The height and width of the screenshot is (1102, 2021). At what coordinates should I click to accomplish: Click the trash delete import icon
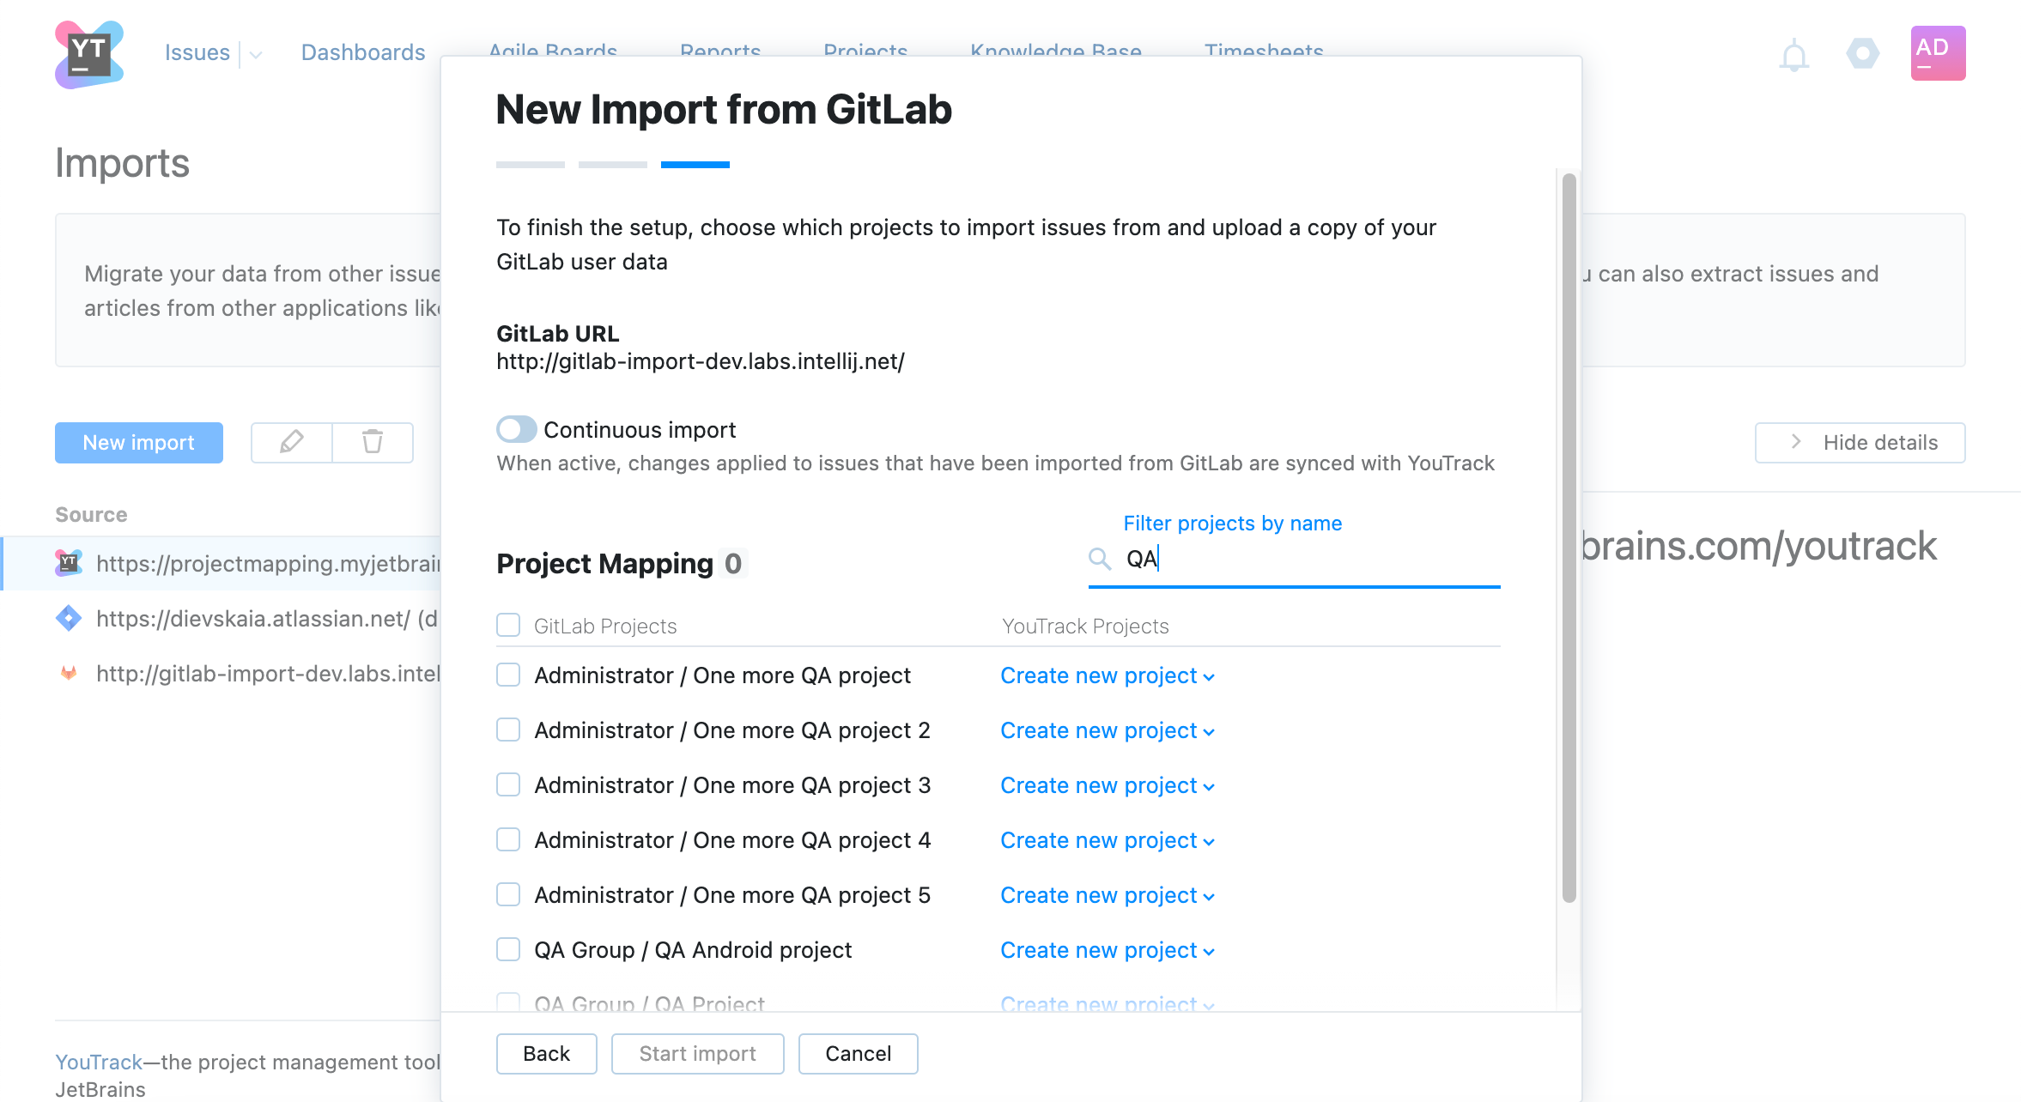click(373, 442)
